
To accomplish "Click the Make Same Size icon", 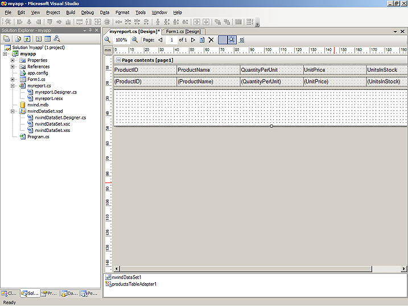I will (x=97, y=22).
